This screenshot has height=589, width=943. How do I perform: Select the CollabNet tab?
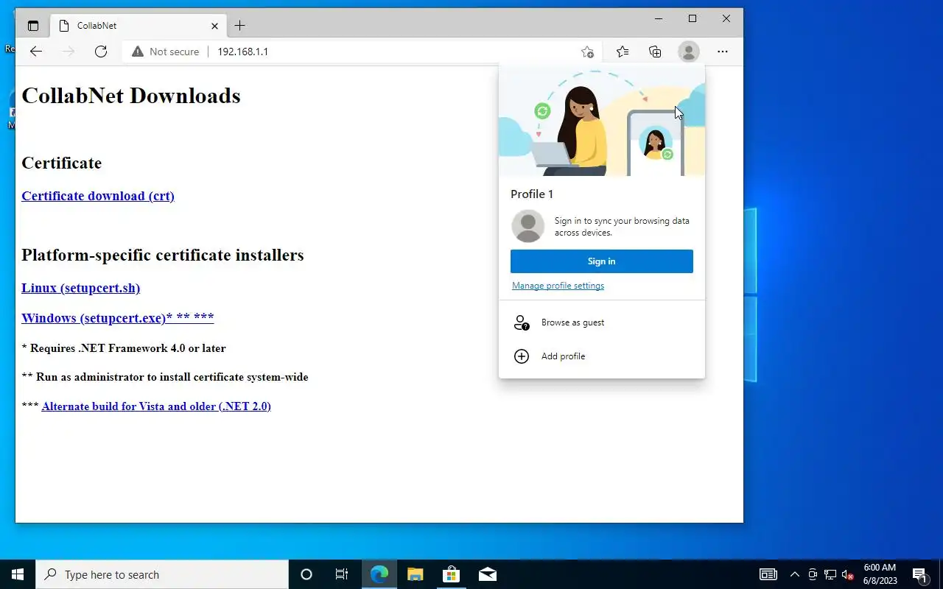(x=138, y=26)
